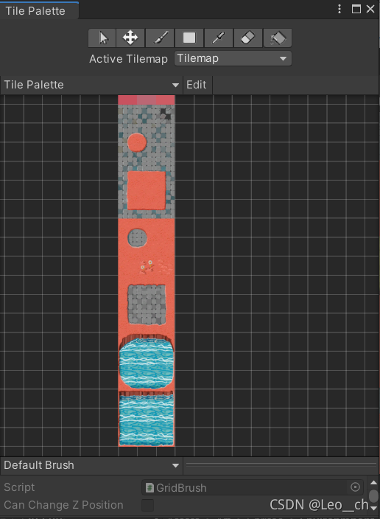Expand the Tile Palette selection dropdown
The width and height of the screenshot is (380, 519).
[91, 85]
